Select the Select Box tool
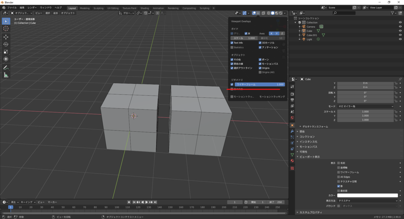The height and width of the screenshot is (219, 404). click(x=6, y=21)
